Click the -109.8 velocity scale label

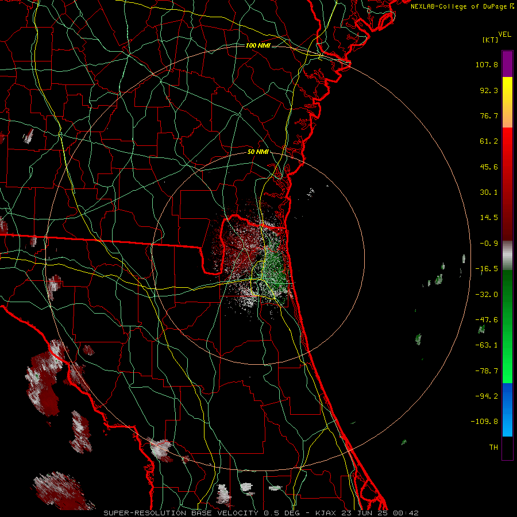click(x=484, y=422)
